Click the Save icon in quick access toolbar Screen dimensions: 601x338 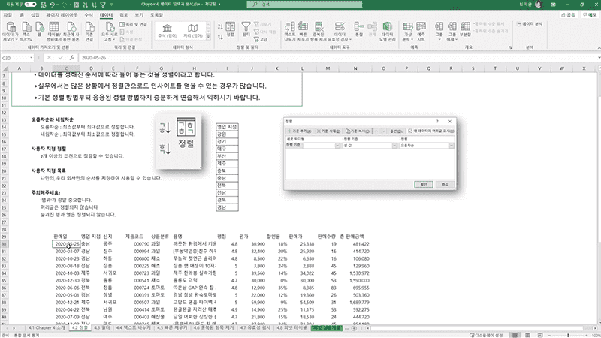click(x=44, y=5)
